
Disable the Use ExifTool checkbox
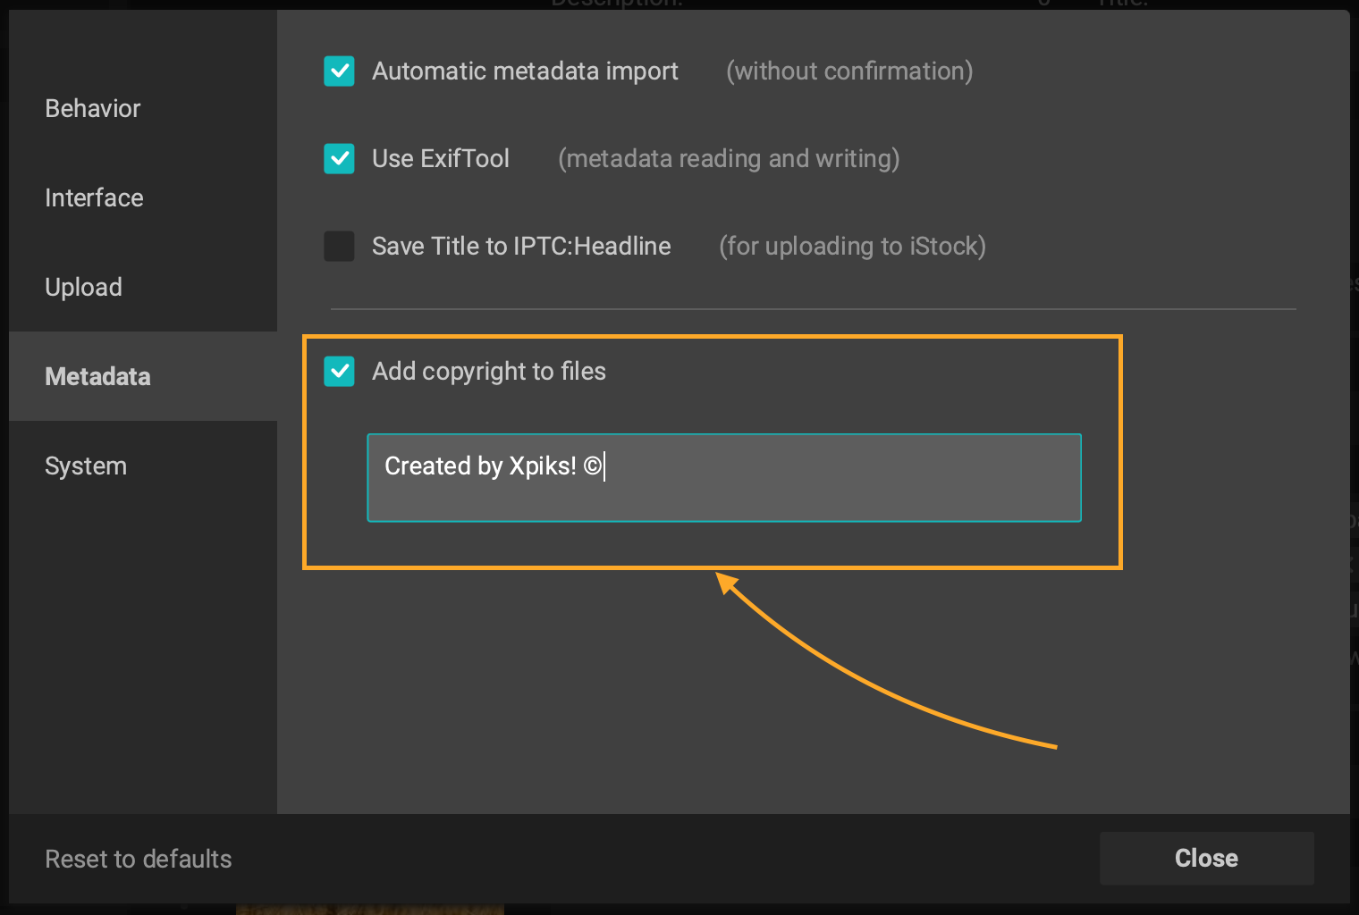339,159
